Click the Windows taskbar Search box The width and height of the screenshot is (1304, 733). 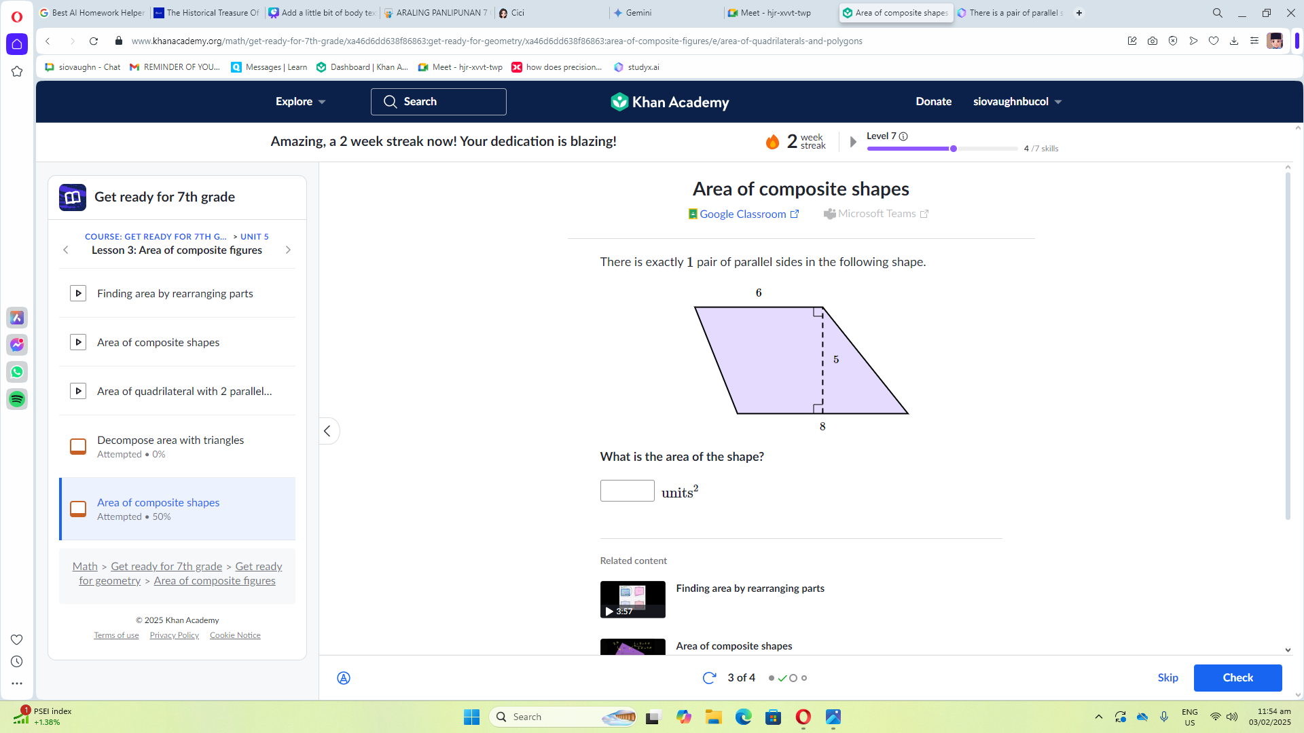click(562, 717)
